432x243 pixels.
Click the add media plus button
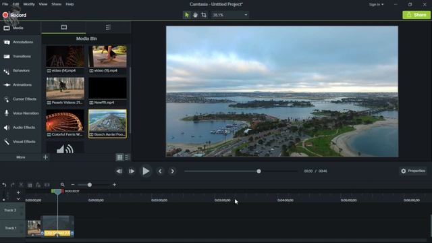click(x=46, y=157)
